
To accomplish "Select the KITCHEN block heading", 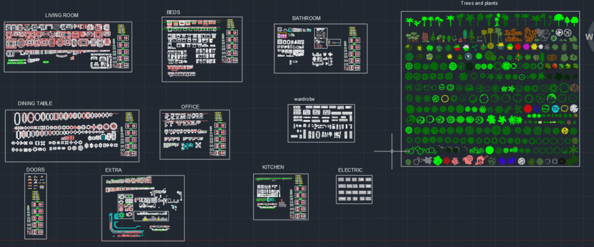I will pyautogui.click(x=273, y=168).
